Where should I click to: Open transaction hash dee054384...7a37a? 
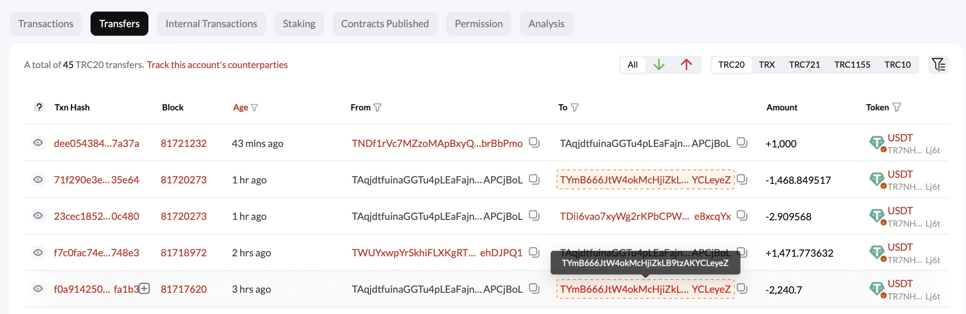coord(97,143)
